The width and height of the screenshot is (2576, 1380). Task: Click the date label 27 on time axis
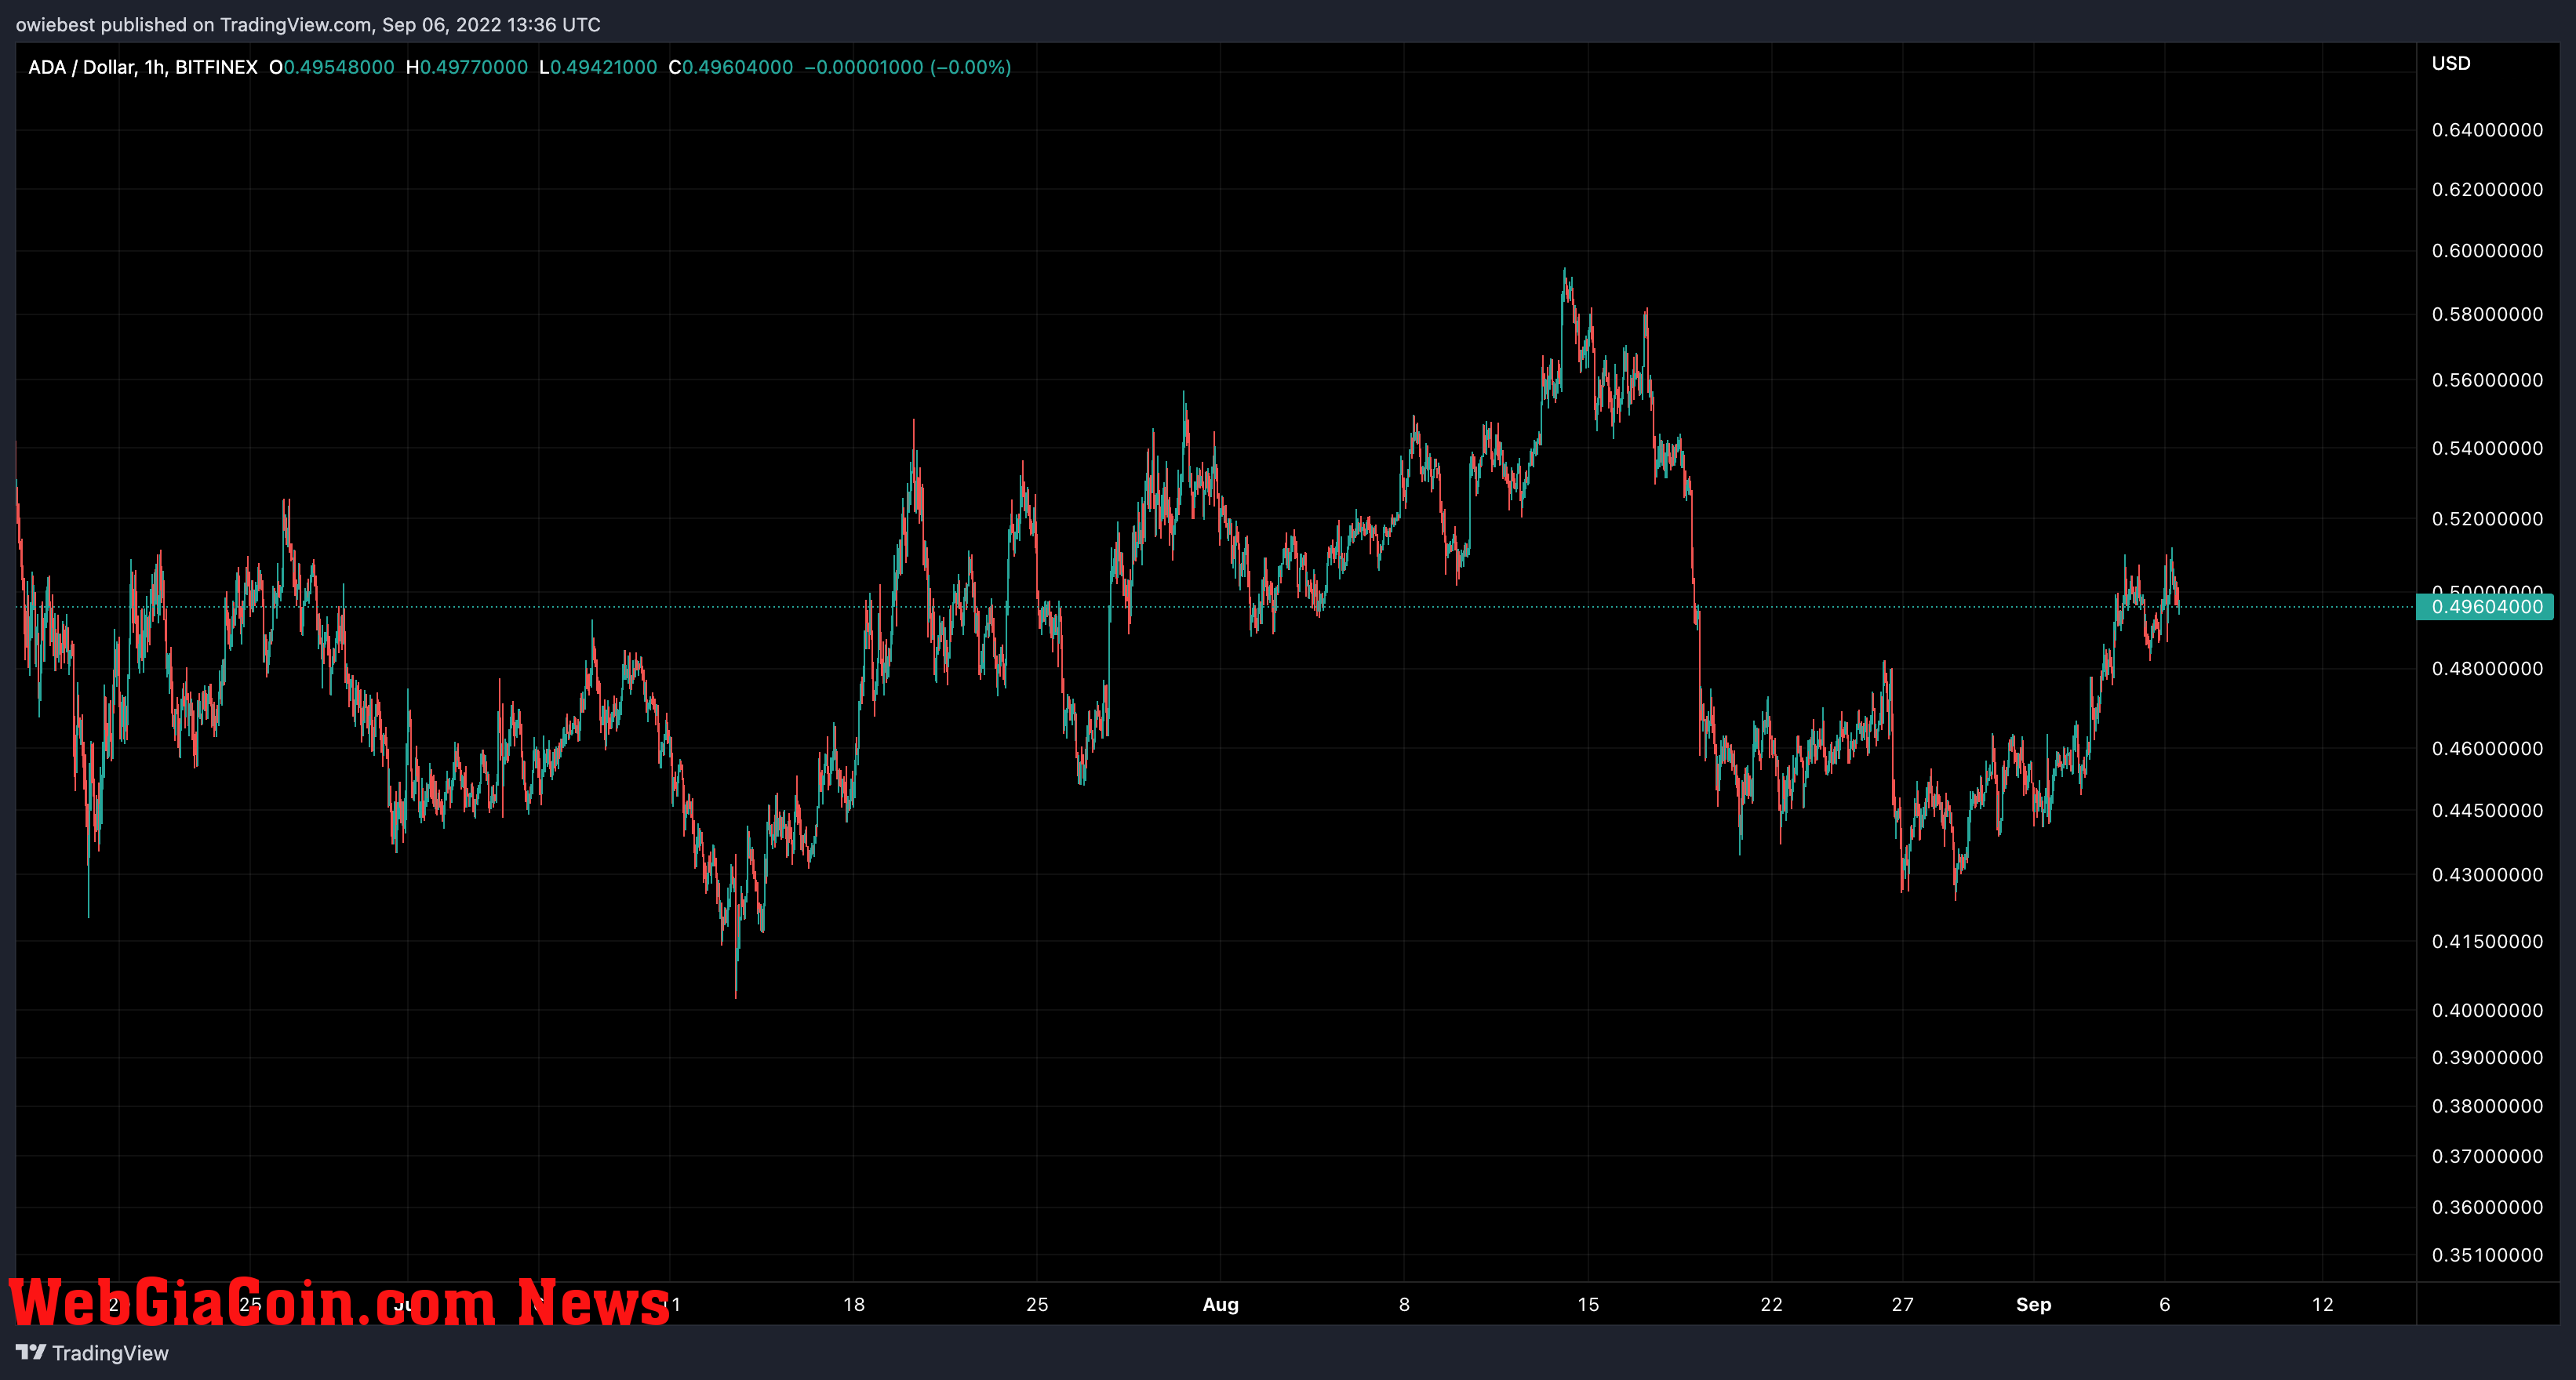point(1902,1304)
